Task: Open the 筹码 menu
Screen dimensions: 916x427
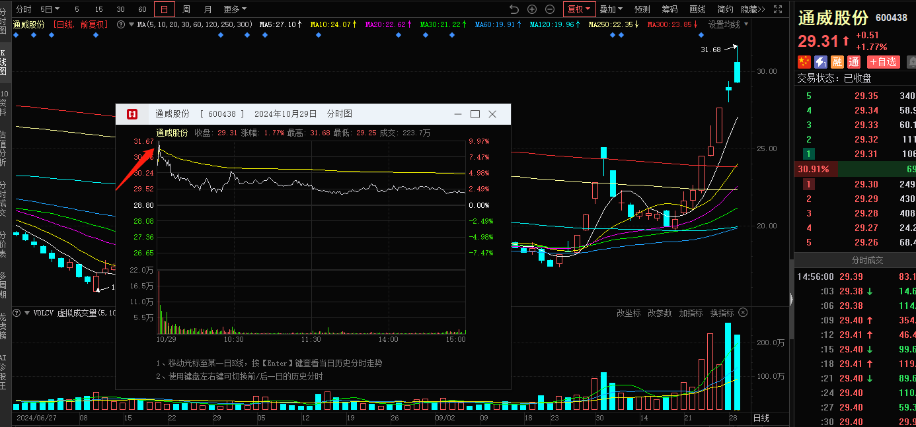Action: 669,9
